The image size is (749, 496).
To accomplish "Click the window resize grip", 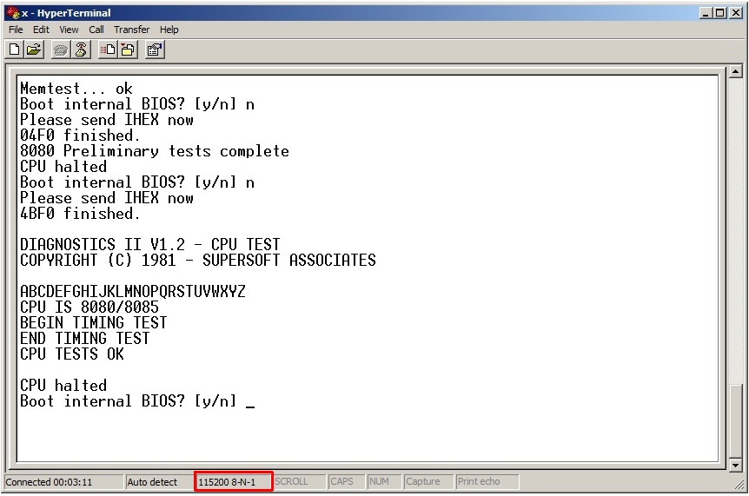I will coord(739,485).
